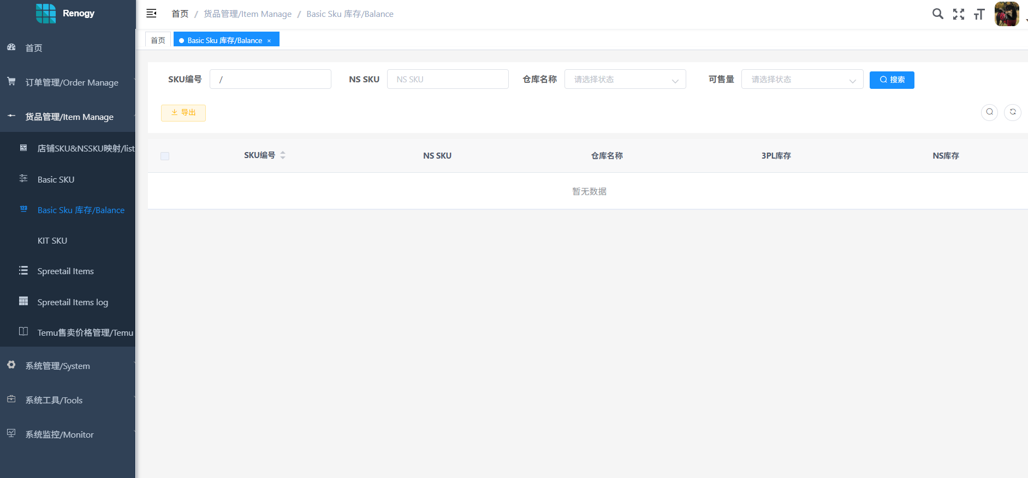Toggle fullscreen mode icon
This screenshot has width=1028, height=478.
pyautogui.click(x=958, y=14)
